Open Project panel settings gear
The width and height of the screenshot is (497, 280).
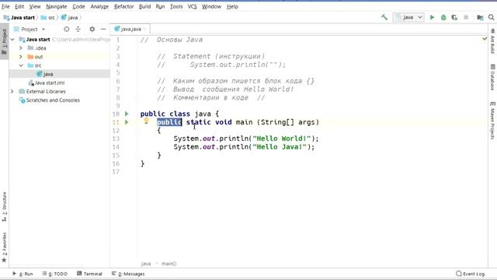point(92,30)
